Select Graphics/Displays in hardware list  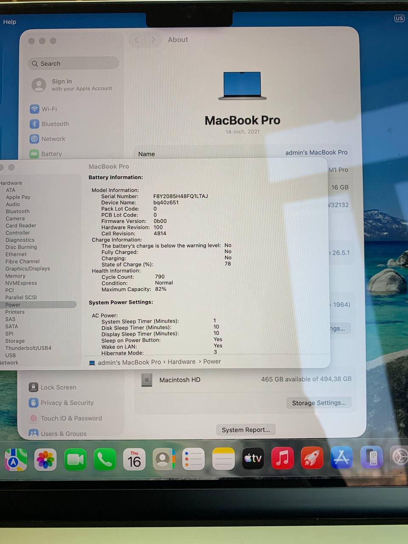pyautogui.click(x=28, y=269)
